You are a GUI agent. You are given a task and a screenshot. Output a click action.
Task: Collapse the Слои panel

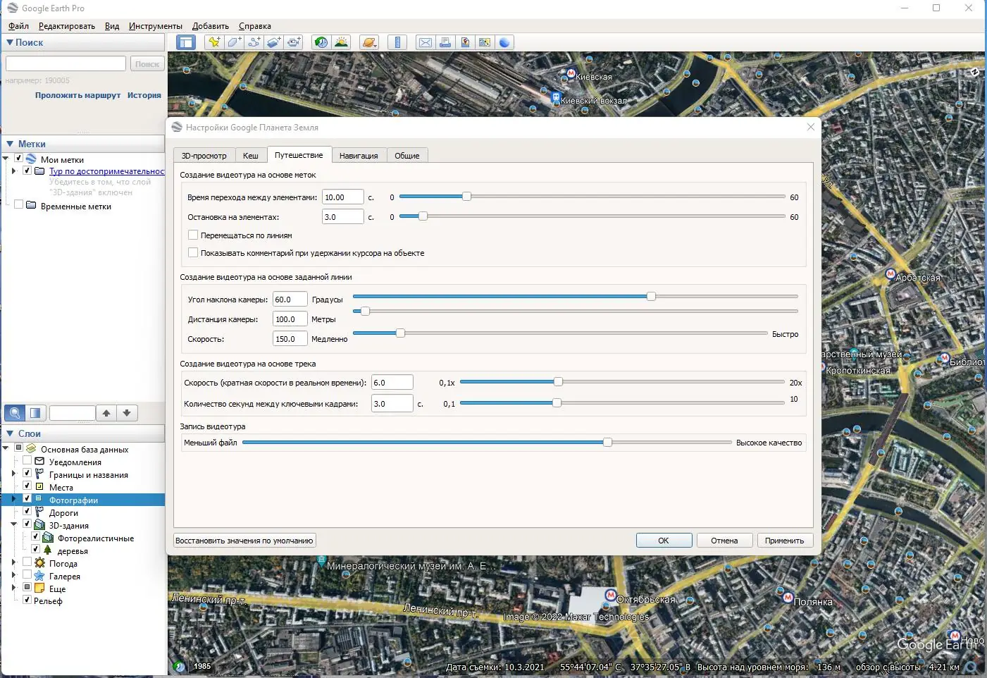point(10,433)
